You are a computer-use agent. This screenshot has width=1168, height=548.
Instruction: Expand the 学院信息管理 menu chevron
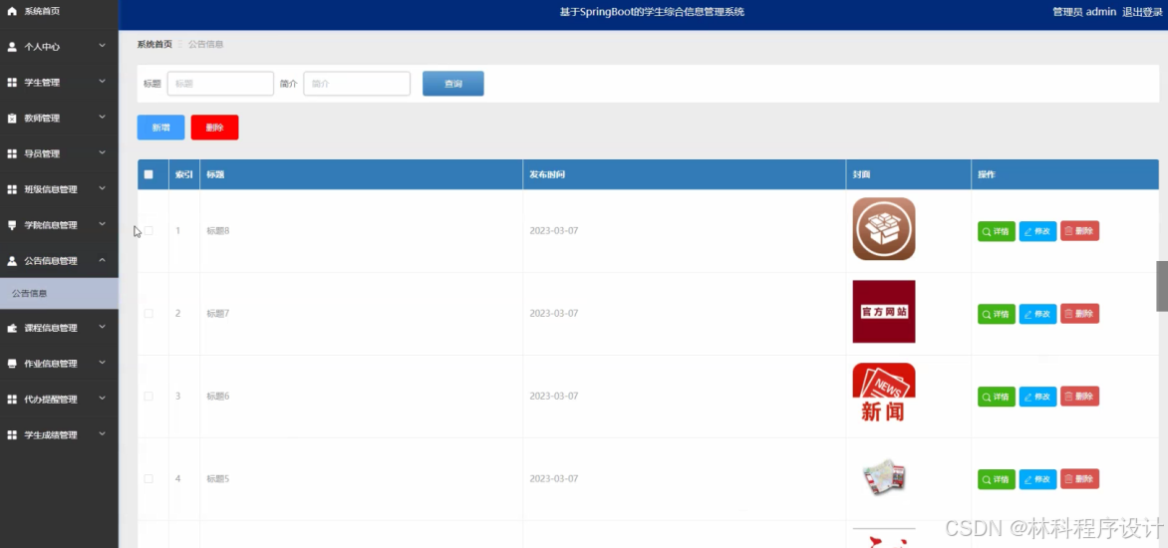102,225
